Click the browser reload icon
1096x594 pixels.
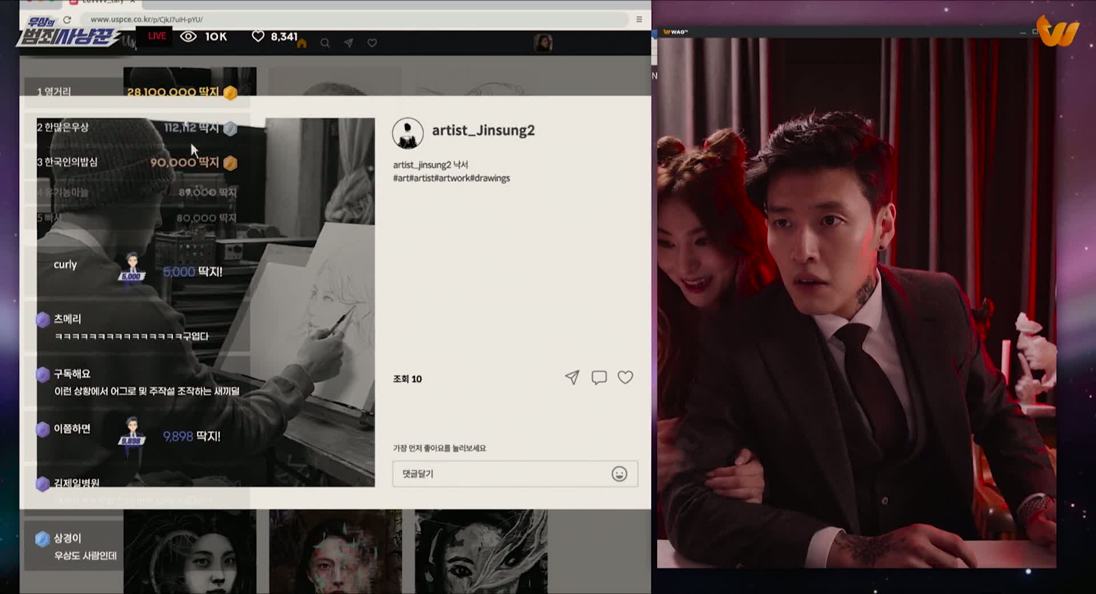point(67,19)
